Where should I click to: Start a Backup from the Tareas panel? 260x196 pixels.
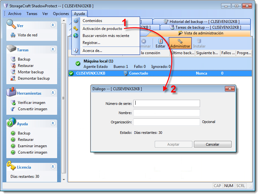pyautogui.click(x=23, y=59)
